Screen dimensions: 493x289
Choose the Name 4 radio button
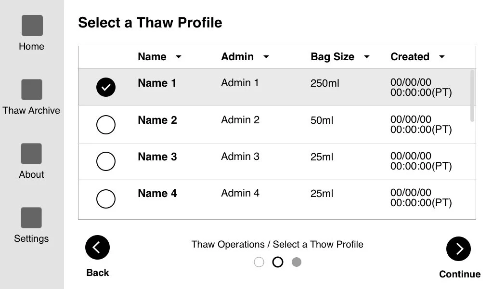[x=106, y=198]
